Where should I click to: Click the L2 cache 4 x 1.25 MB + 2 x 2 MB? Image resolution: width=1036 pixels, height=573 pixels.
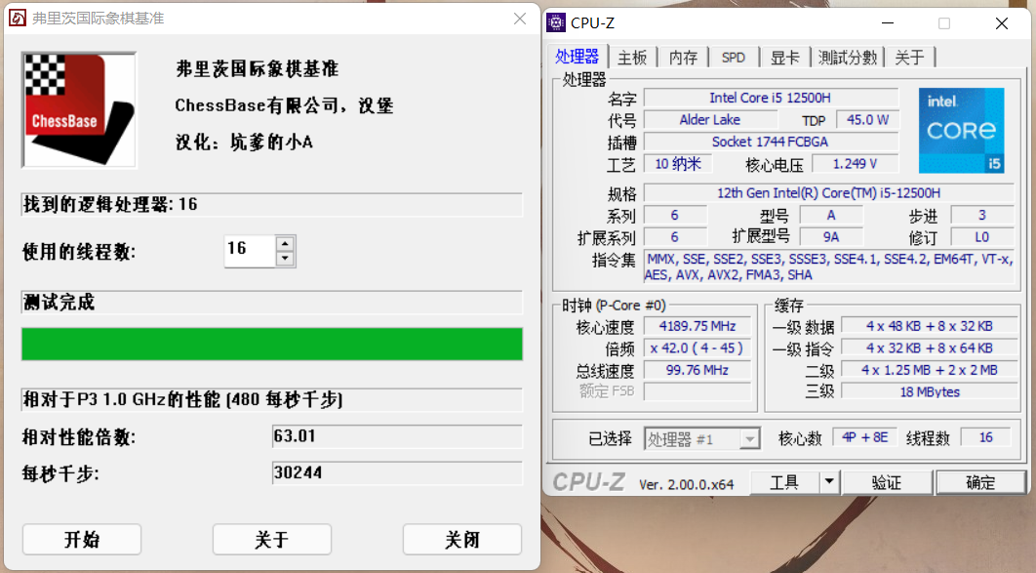(x=929, y=370)
